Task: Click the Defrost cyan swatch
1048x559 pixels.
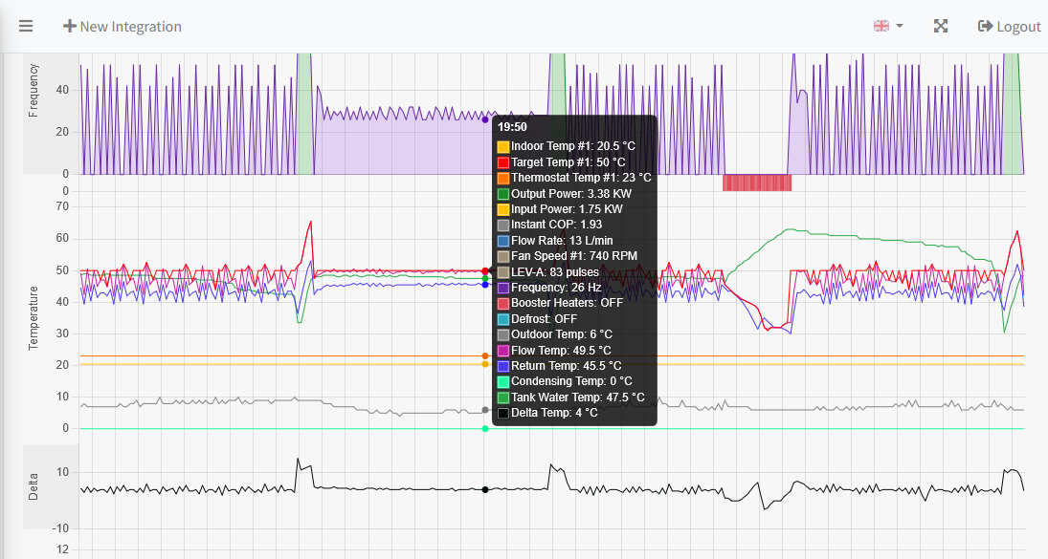Action: pyautogui.click(x=503, y=319)
